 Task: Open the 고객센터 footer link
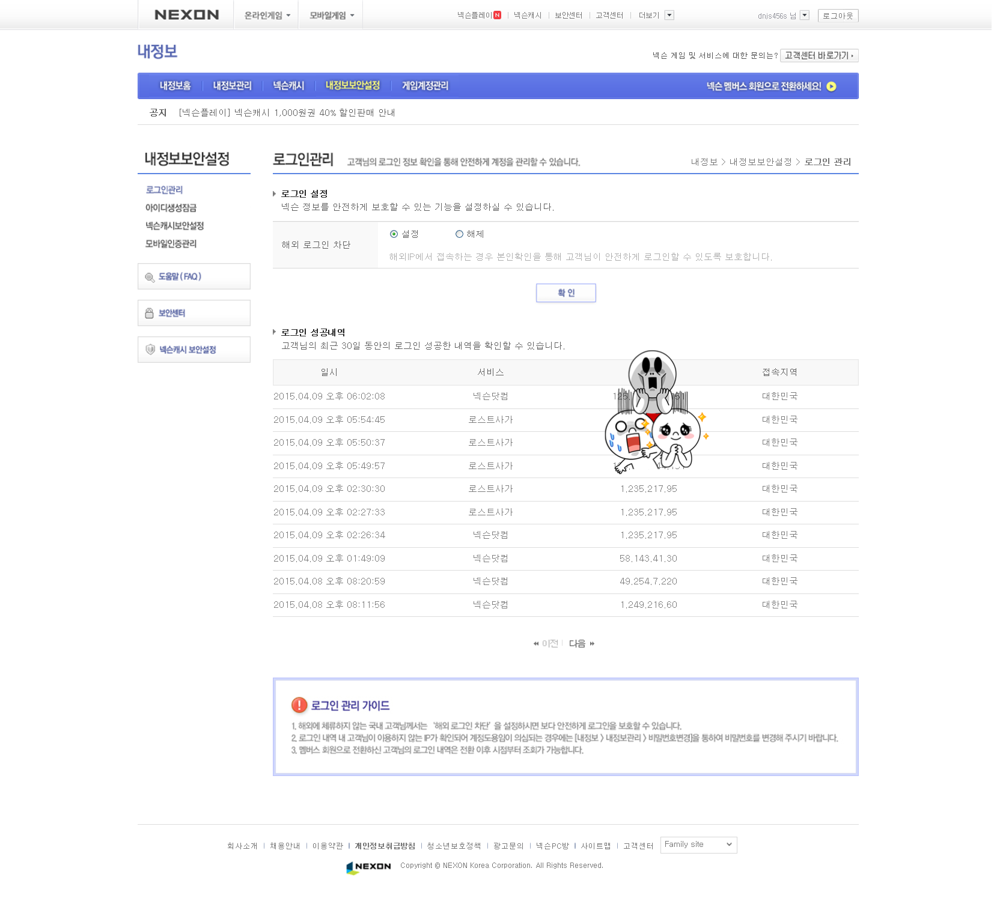(x=638, y=846)
